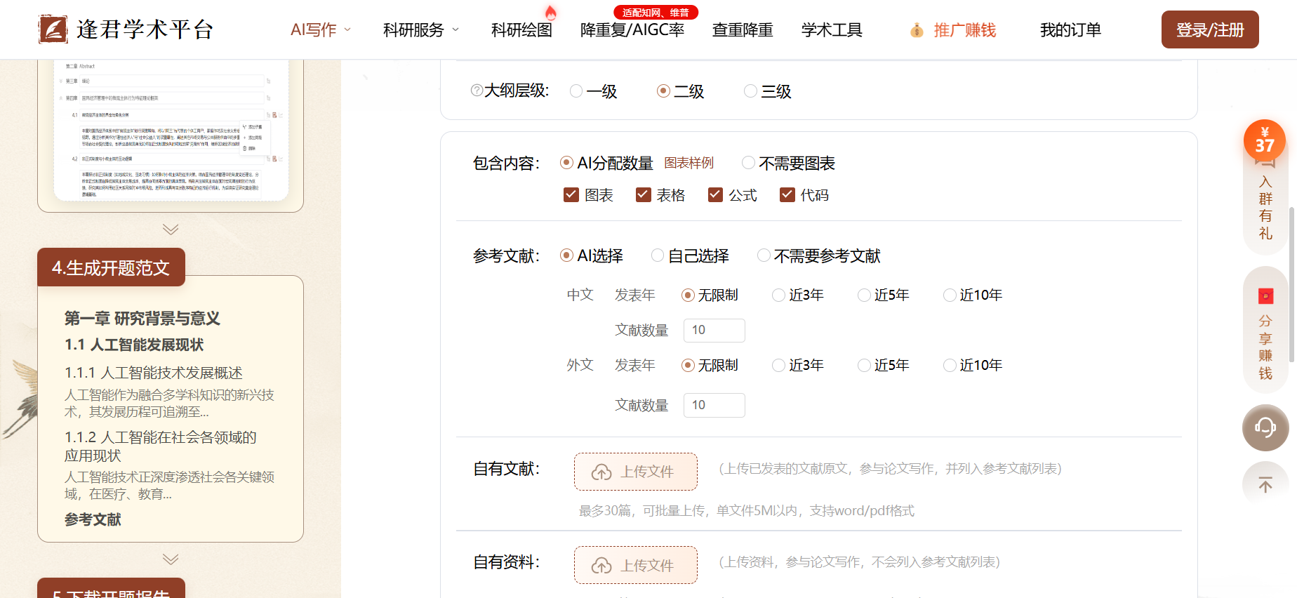Expand the chevron below the outline preview
This screenshot has width=1297, height=598.
[x=171, y=230]
